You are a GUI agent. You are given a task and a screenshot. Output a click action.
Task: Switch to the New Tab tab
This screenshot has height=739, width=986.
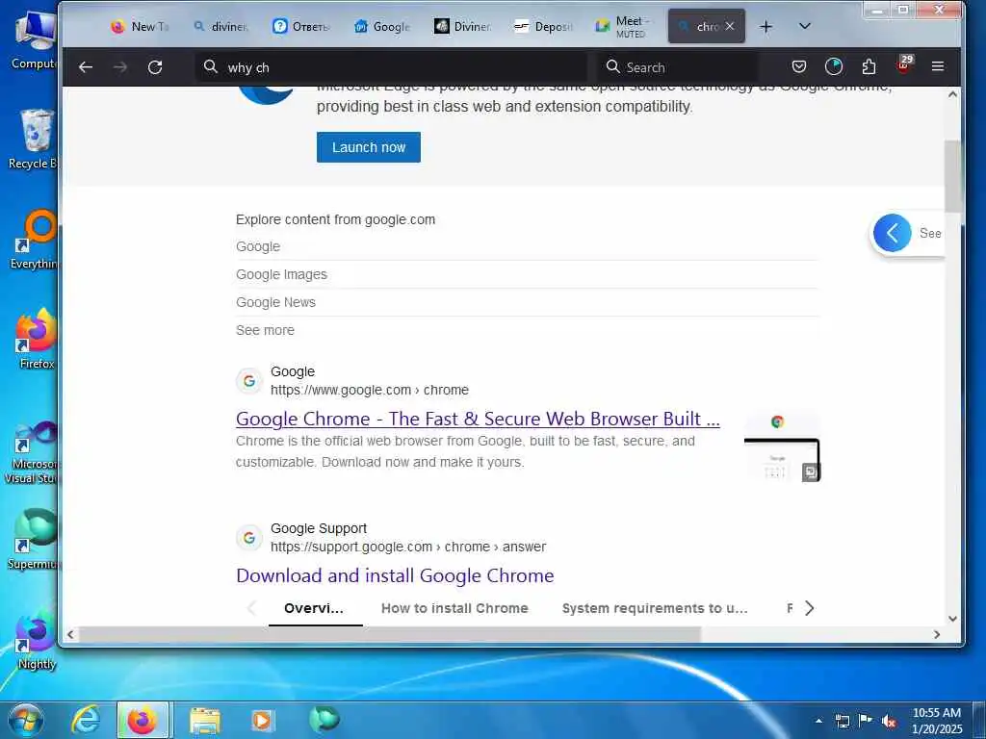(140, 26)
